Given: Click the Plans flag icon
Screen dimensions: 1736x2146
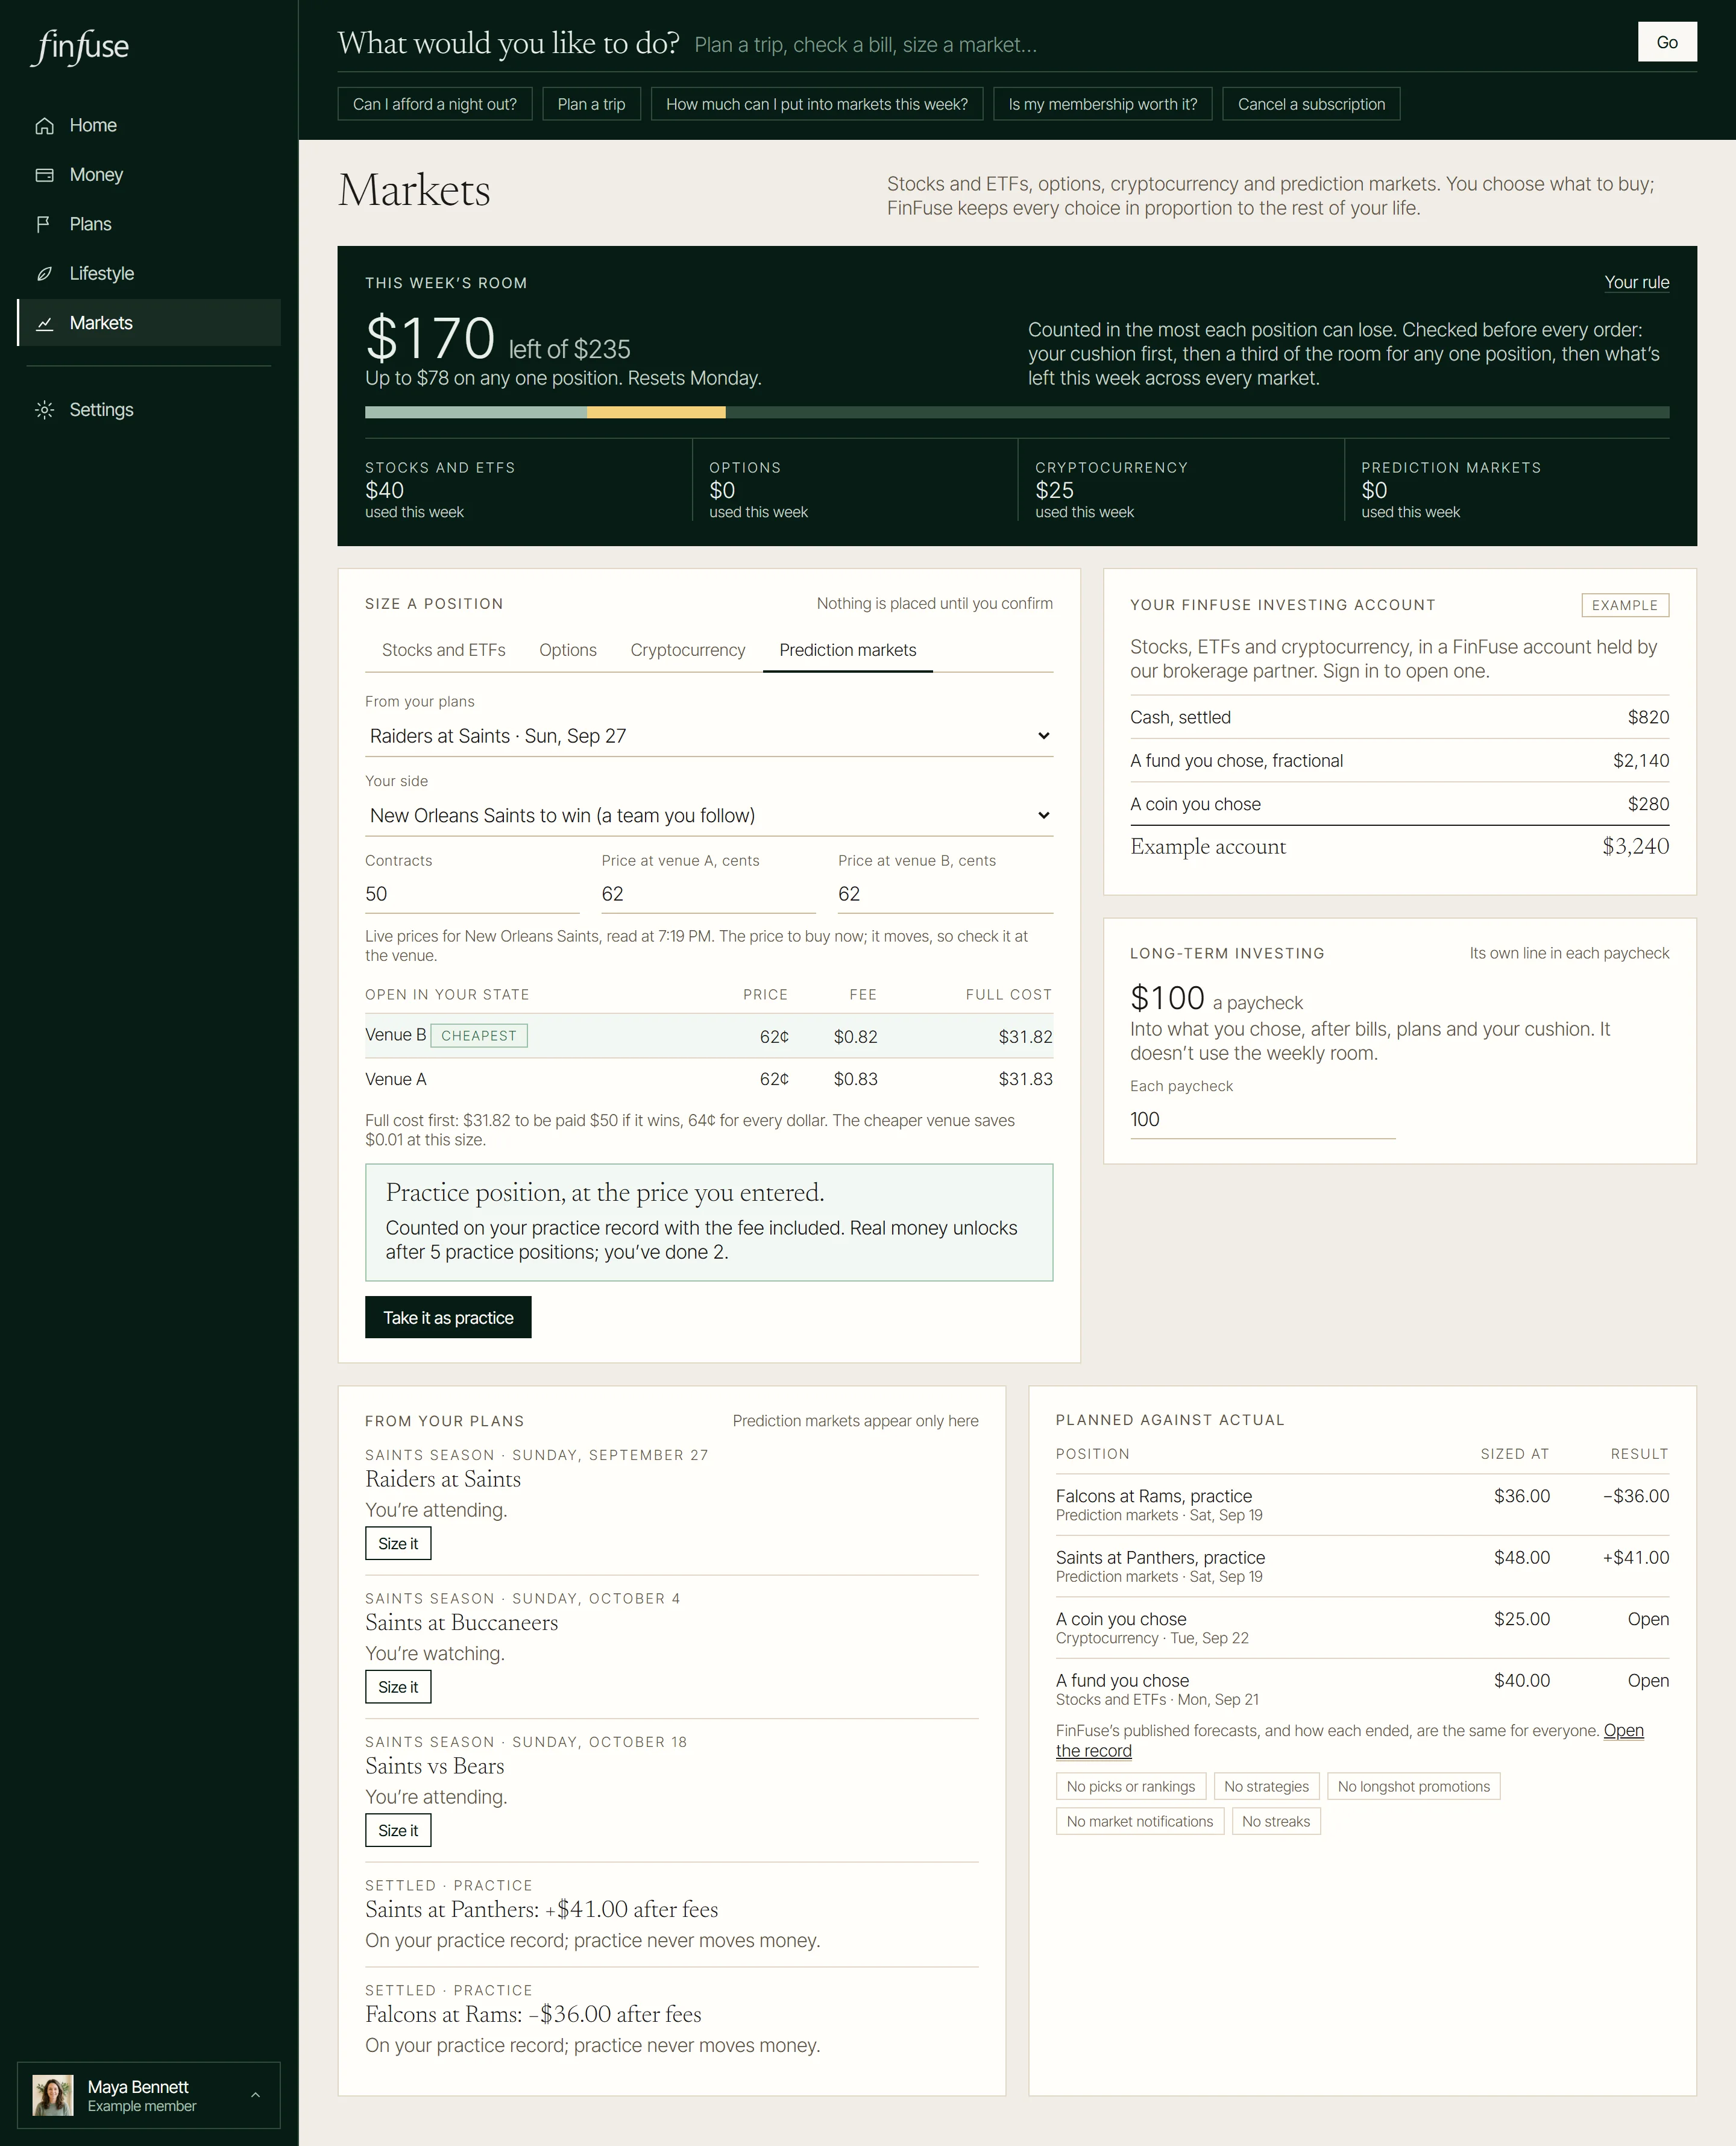Looking at the screenshot, I should (x=44, y=224).
